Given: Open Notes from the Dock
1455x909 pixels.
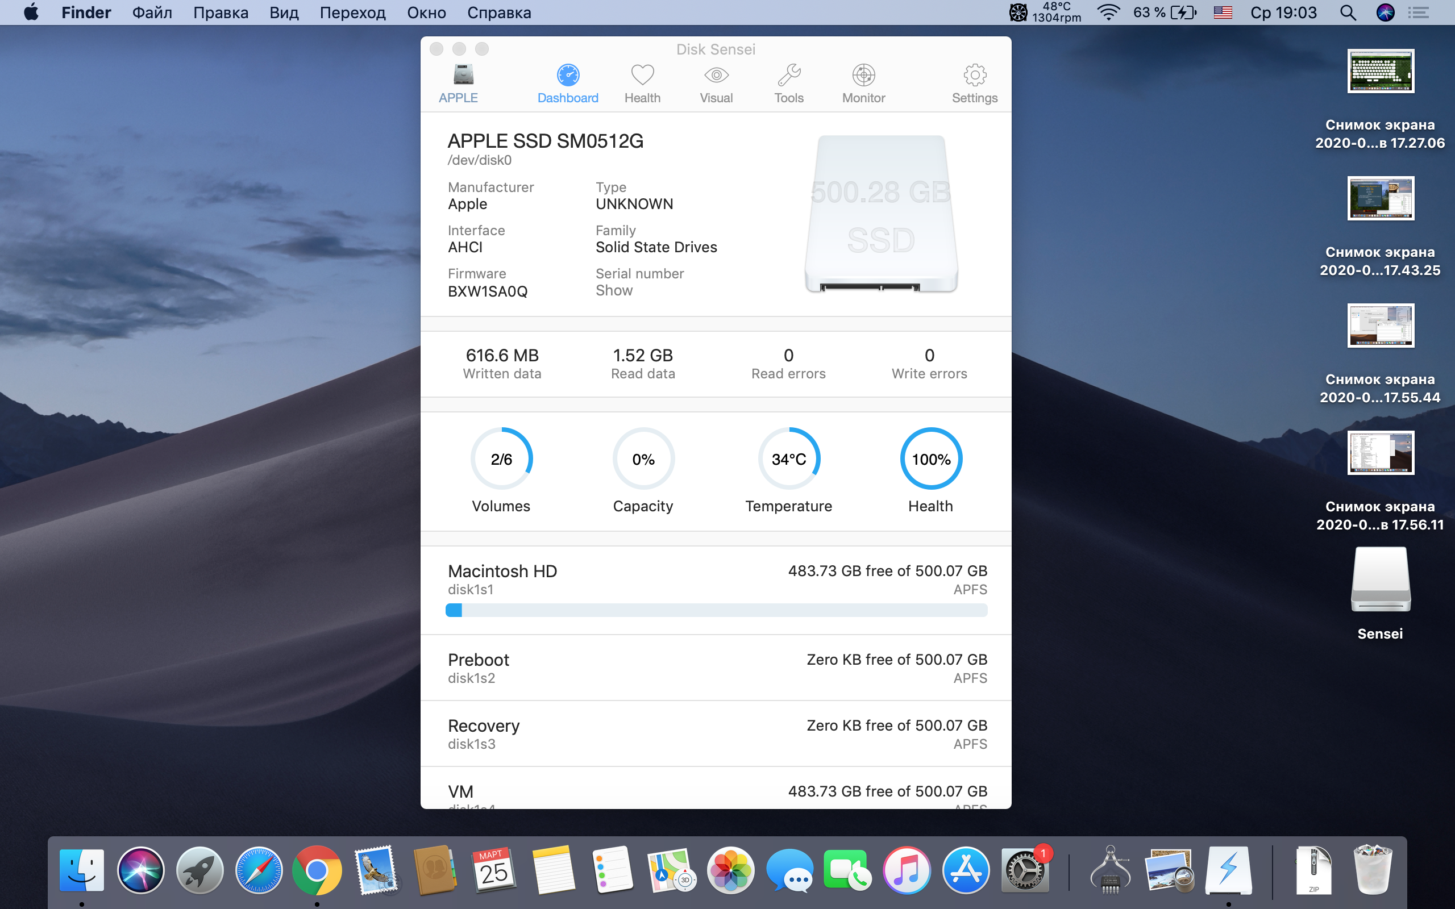Looking at the screenshot, I should [553, 870].
